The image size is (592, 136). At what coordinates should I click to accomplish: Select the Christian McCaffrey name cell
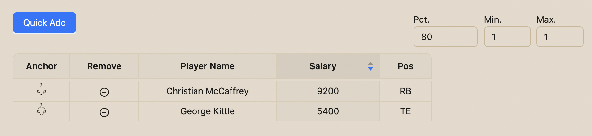(207, 91)
